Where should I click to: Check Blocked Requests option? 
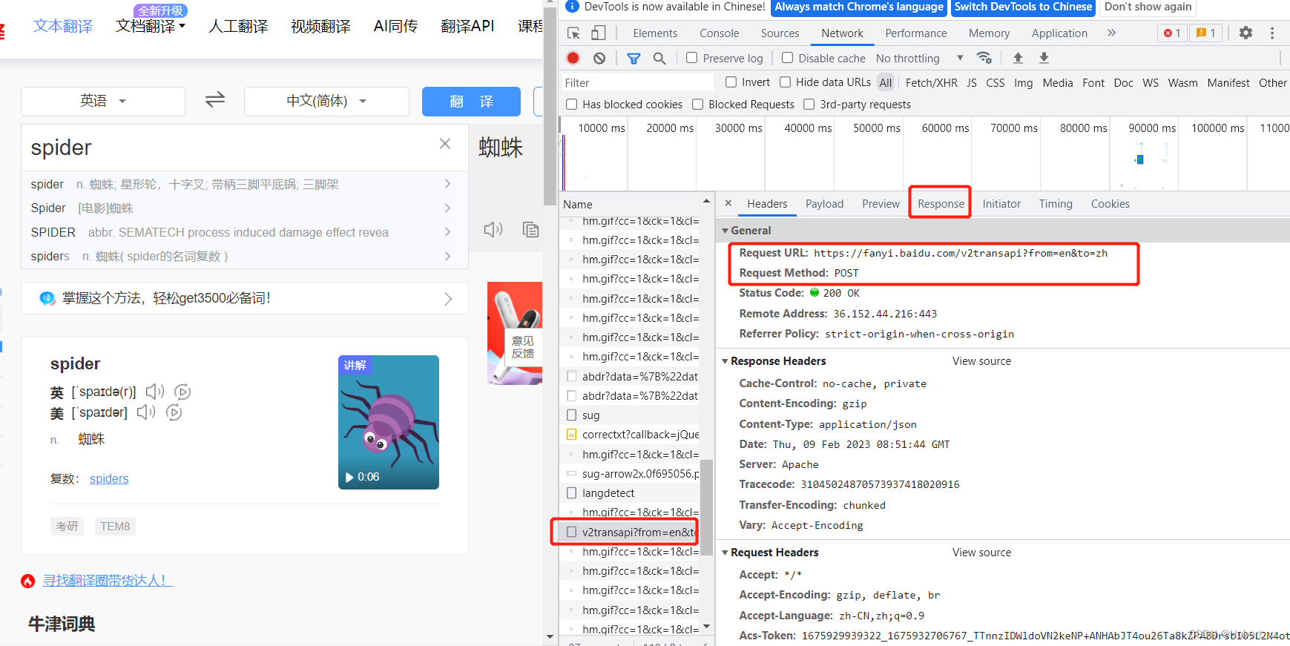tap(697, 105)
